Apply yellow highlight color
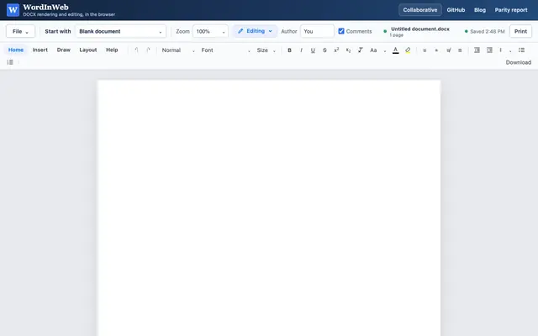 408,50
